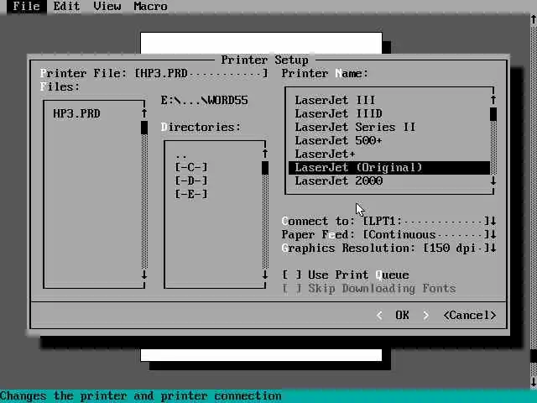
Task: Click the Printer File input field
Action: coord(201,73)
